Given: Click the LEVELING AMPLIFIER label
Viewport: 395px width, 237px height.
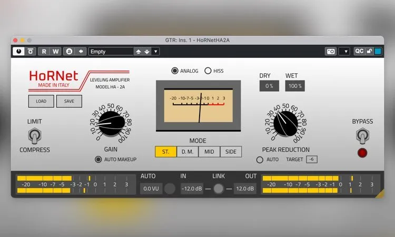Looking at the screenshot, I should click(110, 80).
